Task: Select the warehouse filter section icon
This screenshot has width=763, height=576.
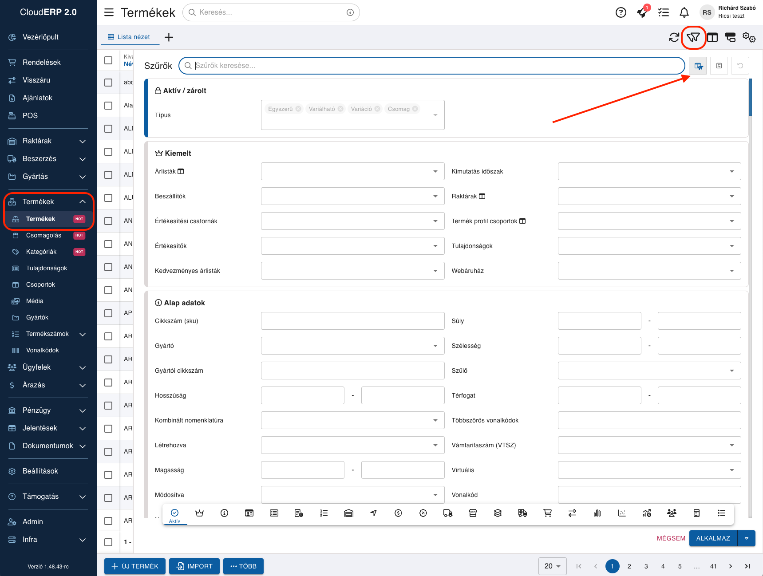Action: [x=349, y=513]
